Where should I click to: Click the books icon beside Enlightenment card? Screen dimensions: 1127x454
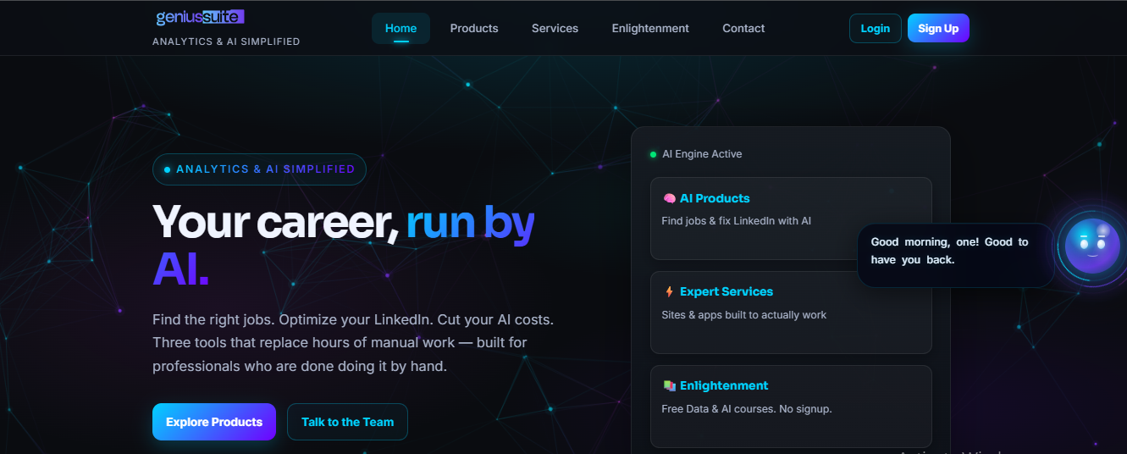pyautogui.click(x=669, y=385)
